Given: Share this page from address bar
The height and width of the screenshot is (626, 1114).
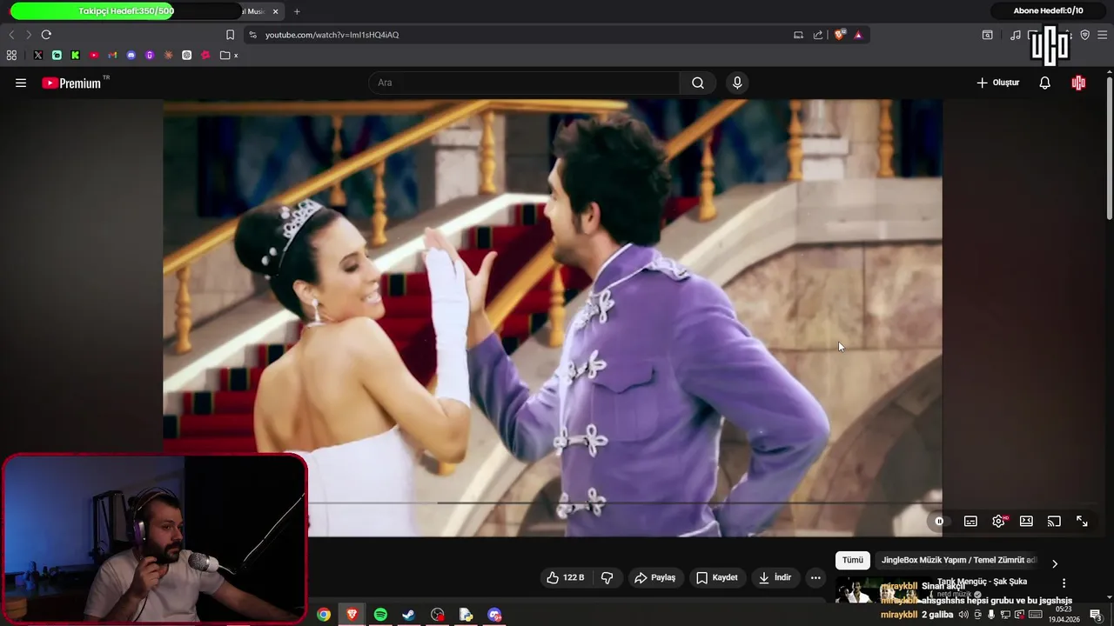Looking at the screenshot, I should coord(818,35).
